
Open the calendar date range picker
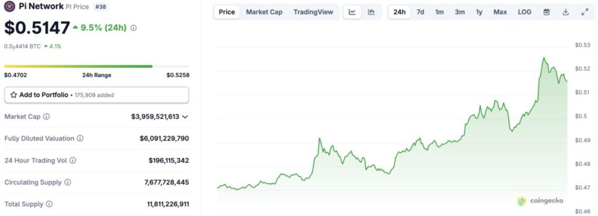pyautogui.click(x=547, y=12)
